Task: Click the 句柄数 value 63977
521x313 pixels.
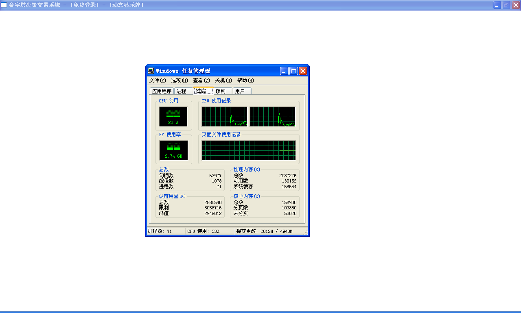Action: 215,176
